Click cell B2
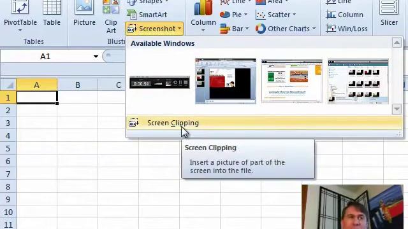The width and height of the screenshot is (408, 229). 78,110
